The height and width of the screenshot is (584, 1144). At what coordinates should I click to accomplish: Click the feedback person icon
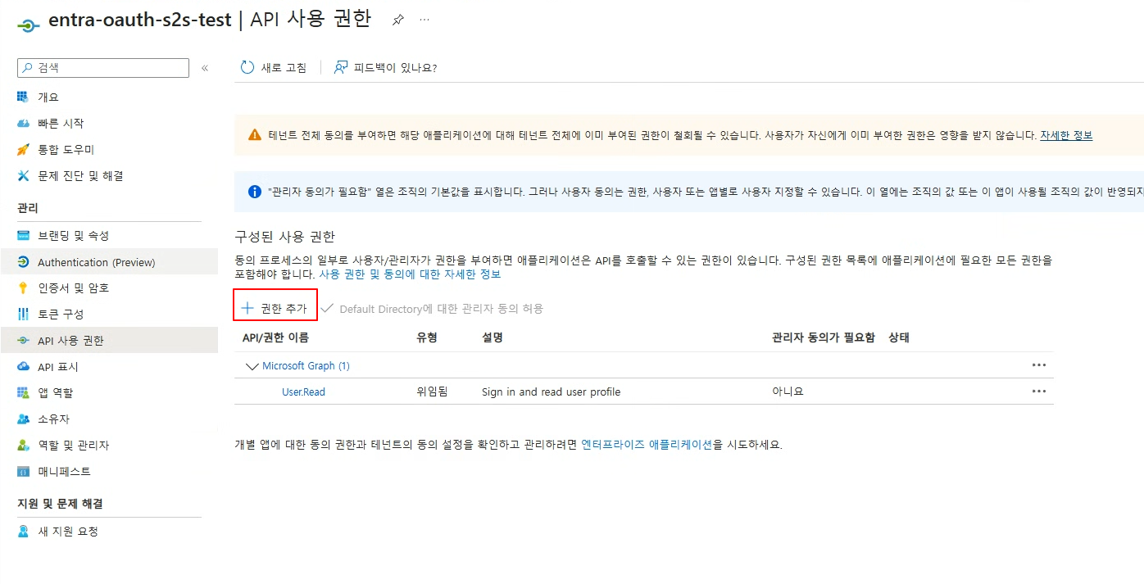click(x=341, y=67)
